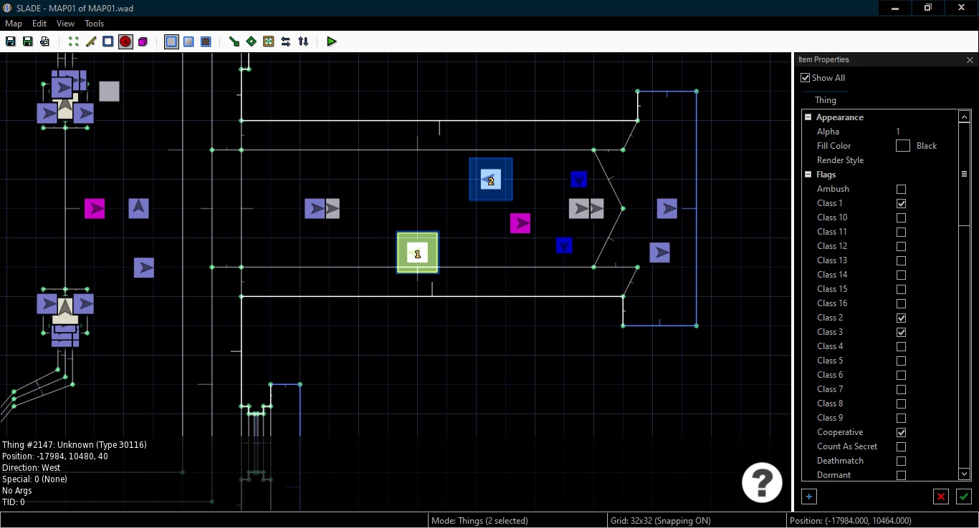This screenshot has height=528, width=979.
Task: Activate Things mode in the toolbar
Action: [125, 41]
